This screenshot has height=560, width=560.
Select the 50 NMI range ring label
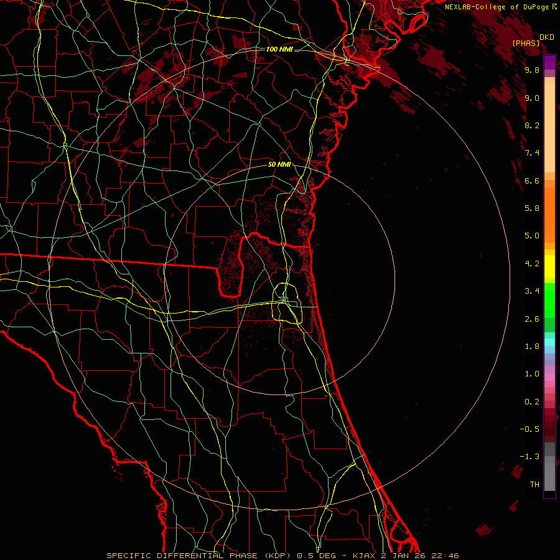(279, 165)
